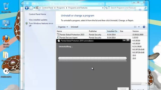Cancel the Panda uninstallation

pos(123,89)
